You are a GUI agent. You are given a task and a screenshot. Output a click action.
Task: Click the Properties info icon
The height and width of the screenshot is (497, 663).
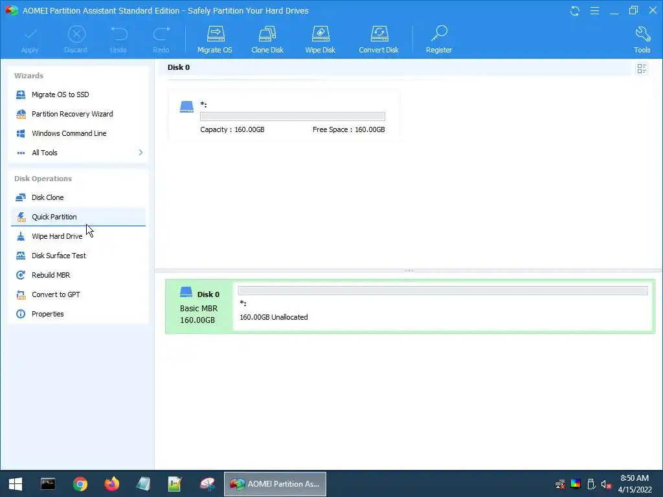click(x=21, y=314)
